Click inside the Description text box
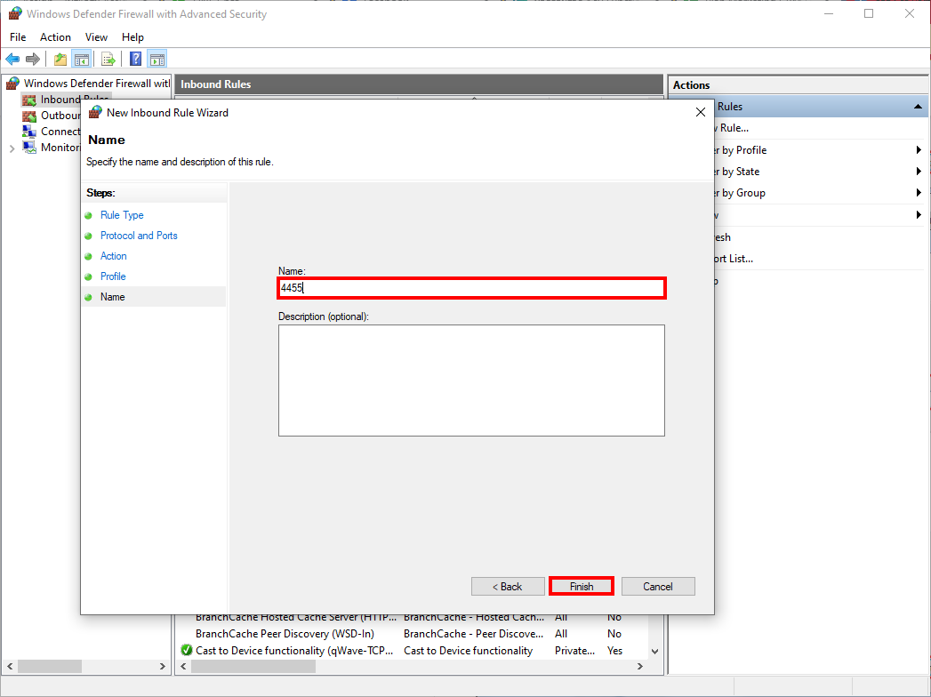 471,380
